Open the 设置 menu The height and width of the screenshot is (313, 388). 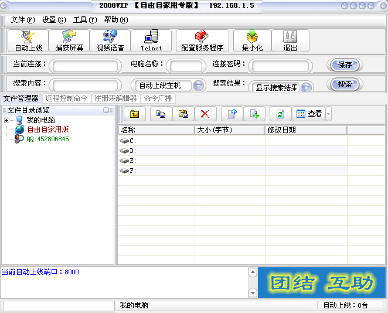(53, 20)
